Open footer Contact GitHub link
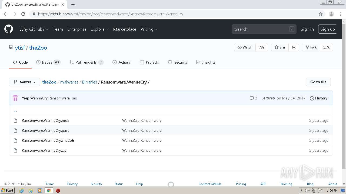 pos(210,184)
